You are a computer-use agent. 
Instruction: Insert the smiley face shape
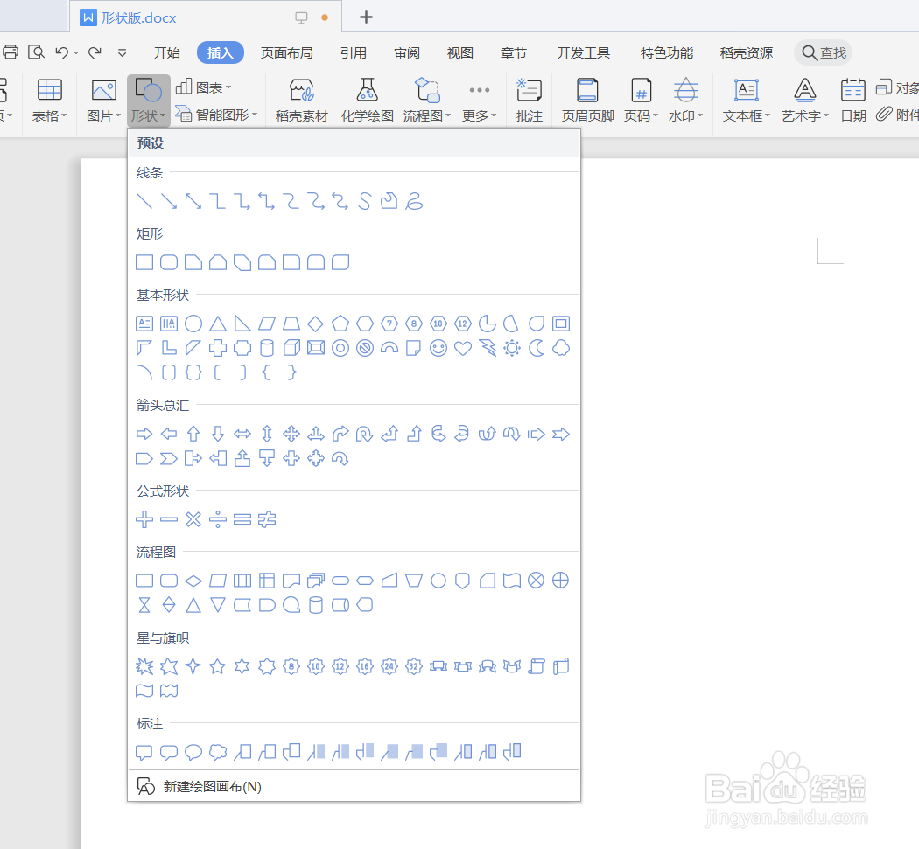point(438,348)
